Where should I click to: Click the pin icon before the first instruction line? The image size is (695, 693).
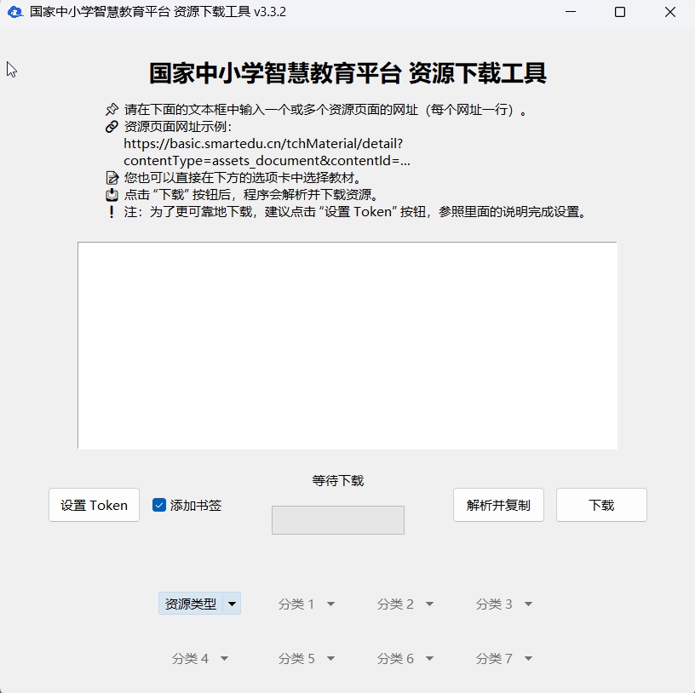coord(112,109)
